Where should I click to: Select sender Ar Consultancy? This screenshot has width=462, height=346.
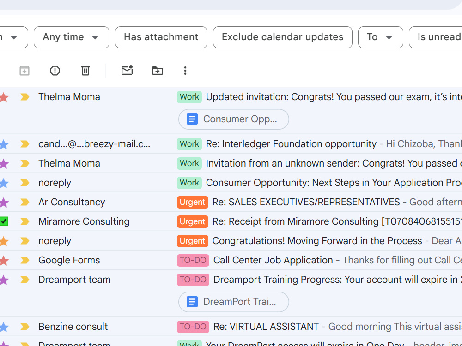(72, 202)
